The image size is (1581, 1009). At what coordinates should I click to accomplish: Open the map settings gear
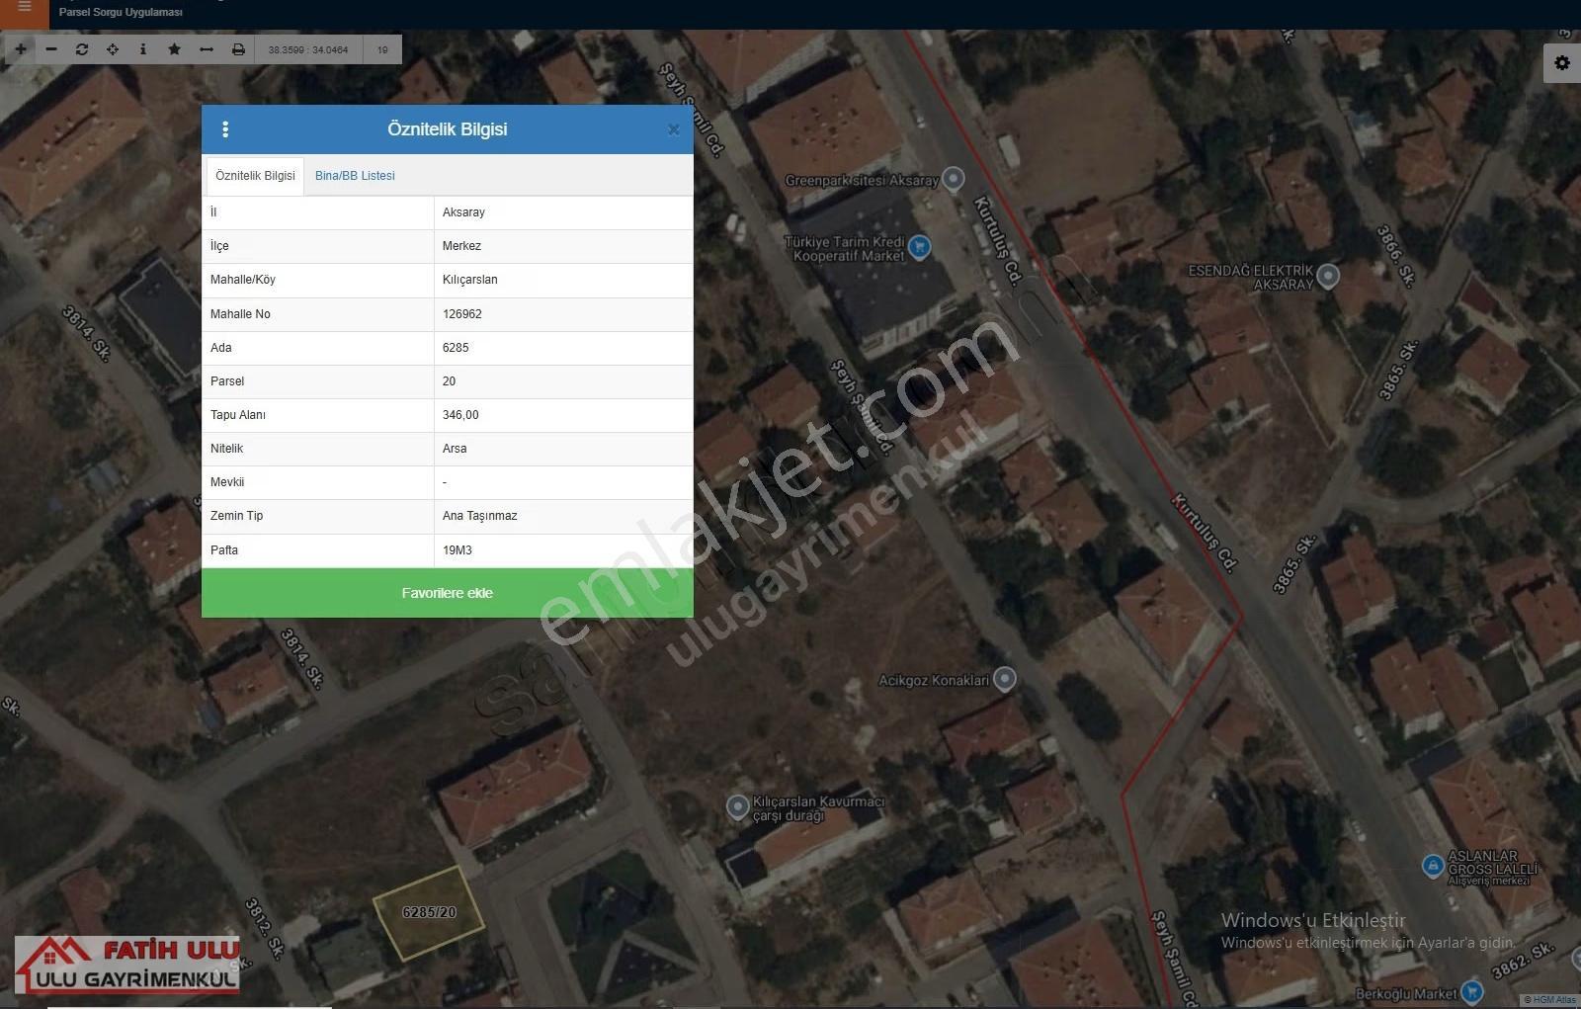tap(1562, 63)
